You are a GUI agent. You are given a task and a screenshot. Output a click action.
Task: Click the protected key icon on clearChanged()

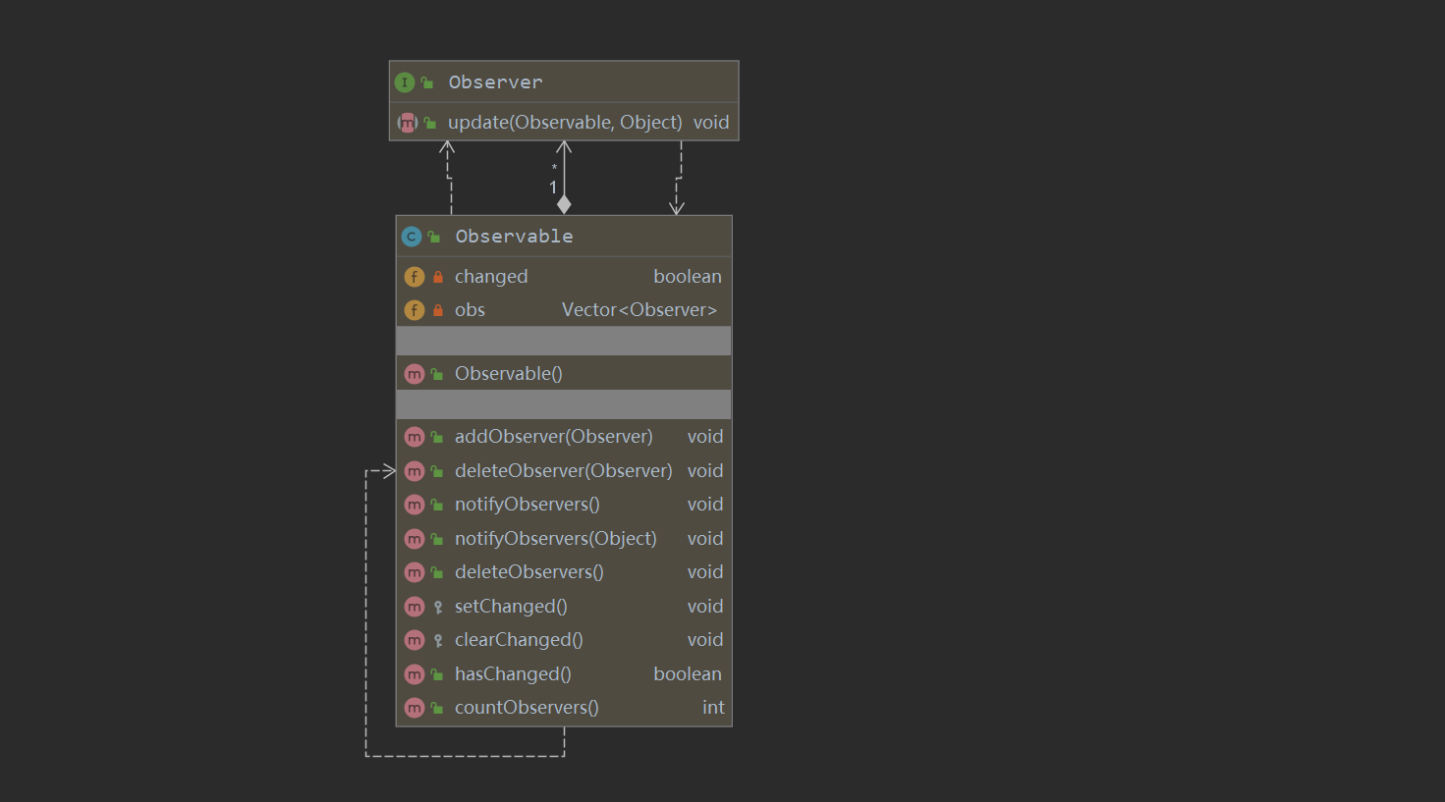[x=438, y=641]
